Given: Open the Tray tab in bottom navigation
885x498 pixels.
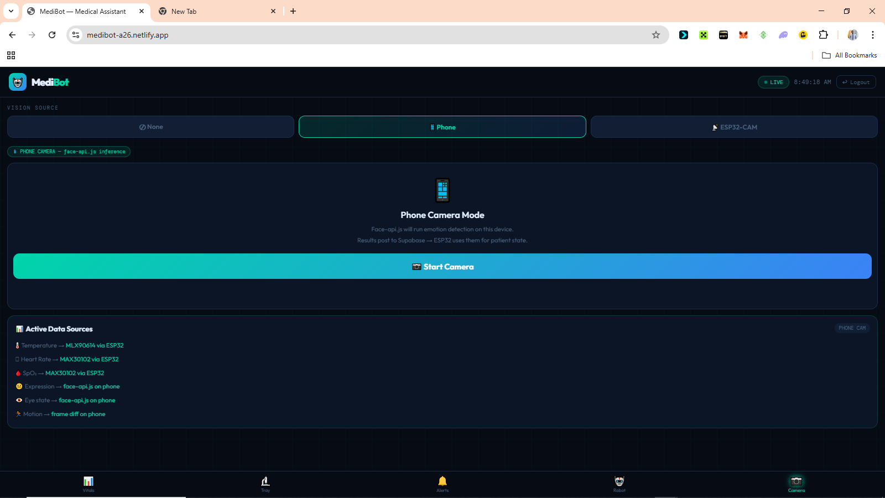Looking at the screenshot, I should coord(265,484).
